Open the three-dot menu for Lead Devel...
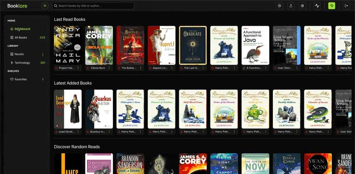The width and height of the screenshot is (355, 174). point(78,132)
